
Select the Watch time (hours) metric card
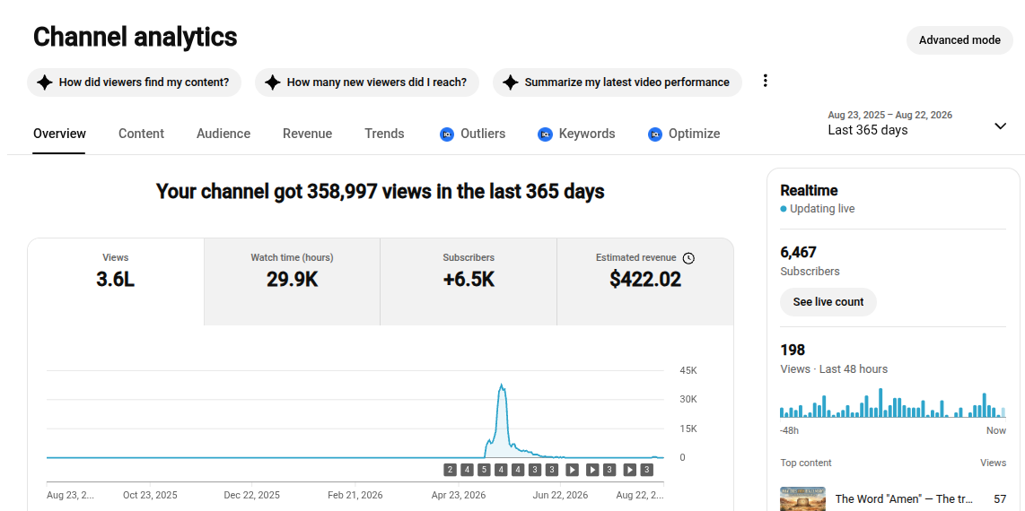pos(293,281)
